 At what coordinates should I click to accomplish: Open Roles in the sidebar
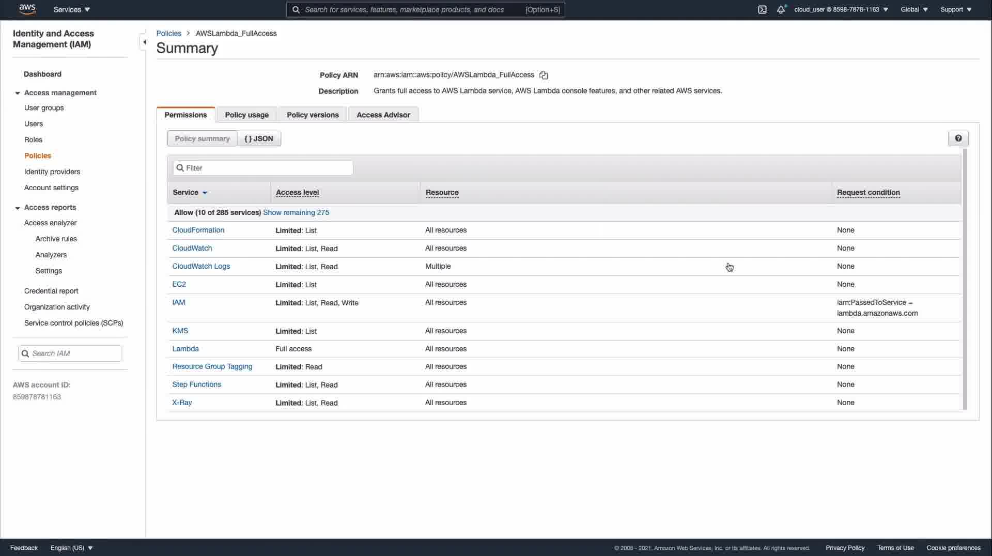pos(33,140)
